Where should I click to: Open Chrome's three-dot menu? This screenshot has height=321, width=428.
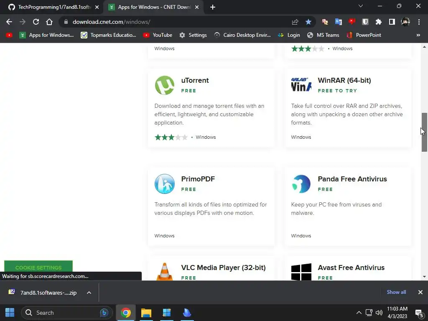(x=419, y=22)
